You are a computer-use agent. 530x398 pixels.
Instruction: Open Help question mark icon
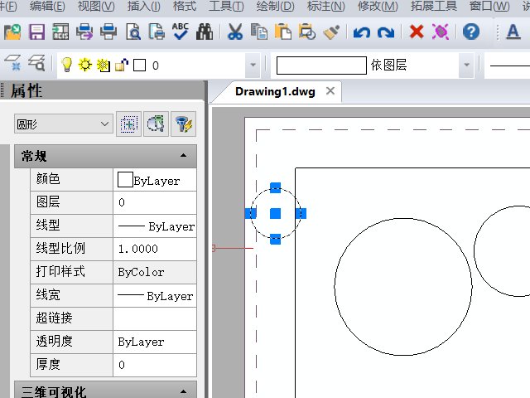471,32
